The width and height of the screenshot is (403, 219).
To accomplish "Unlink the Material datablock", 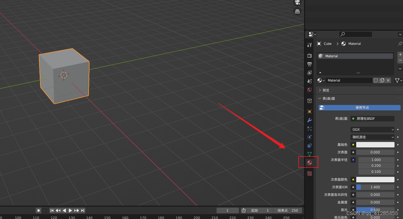I will [388, 80].
